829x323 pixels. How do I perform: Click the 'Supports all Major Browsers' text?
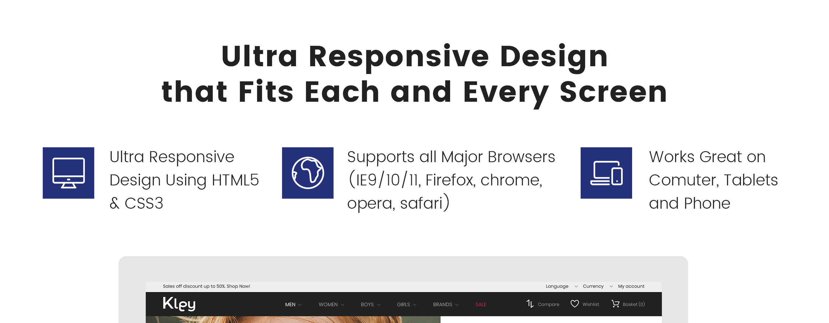[451, 157]
